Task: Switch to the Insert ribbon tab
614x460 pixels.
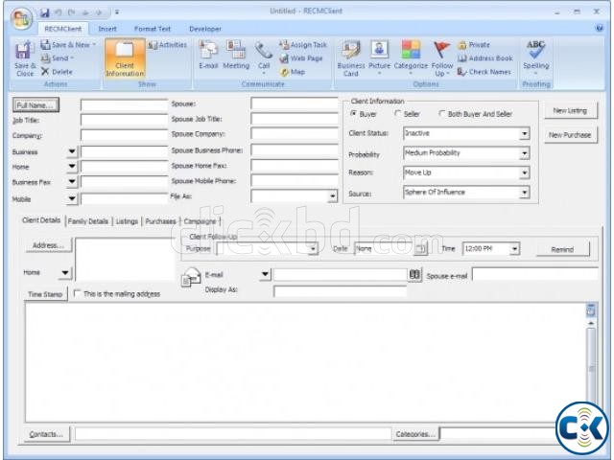Action: (107, 29)
